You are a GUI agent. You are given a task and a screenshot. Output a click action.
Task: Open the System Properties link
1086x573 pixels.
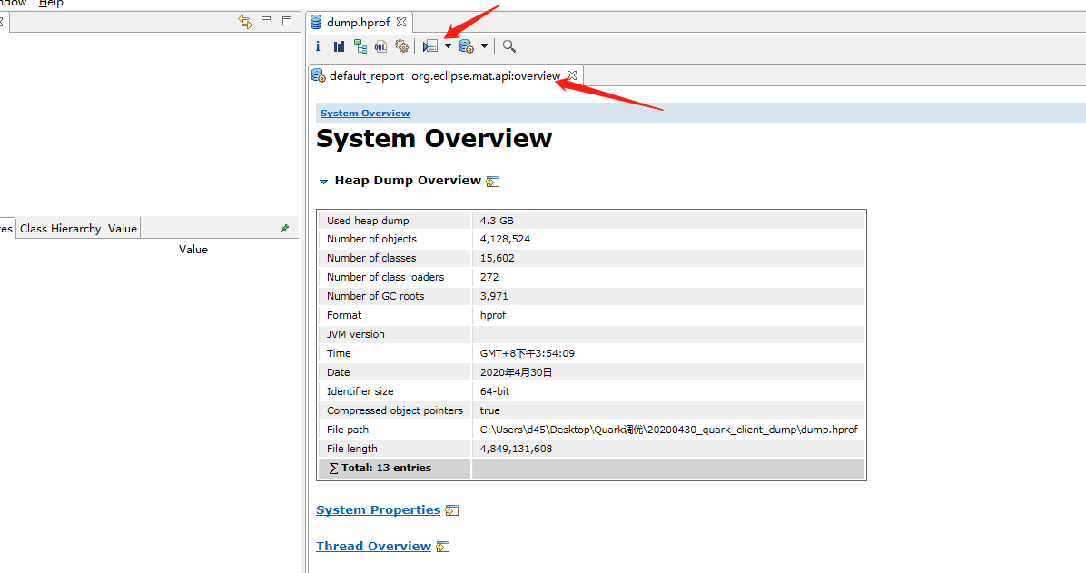pos(378,510)
